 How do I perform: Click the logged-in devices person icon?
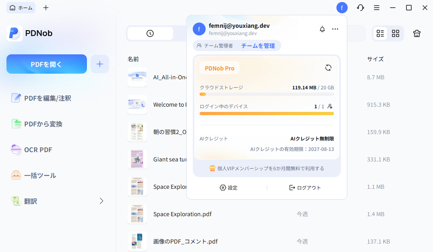point(330,106)
